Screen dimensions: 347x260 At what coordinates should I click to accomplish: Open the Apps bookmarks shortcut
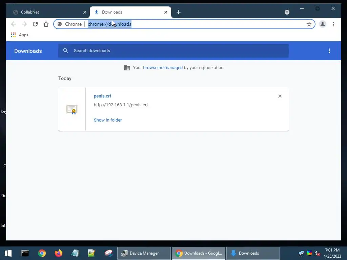point(19,35)
